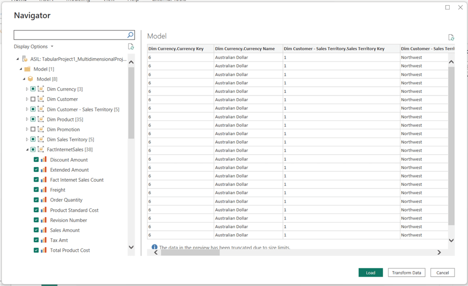Click the info icon beside truncated data message
Viewport: 468px width, 286px height.
154,248
